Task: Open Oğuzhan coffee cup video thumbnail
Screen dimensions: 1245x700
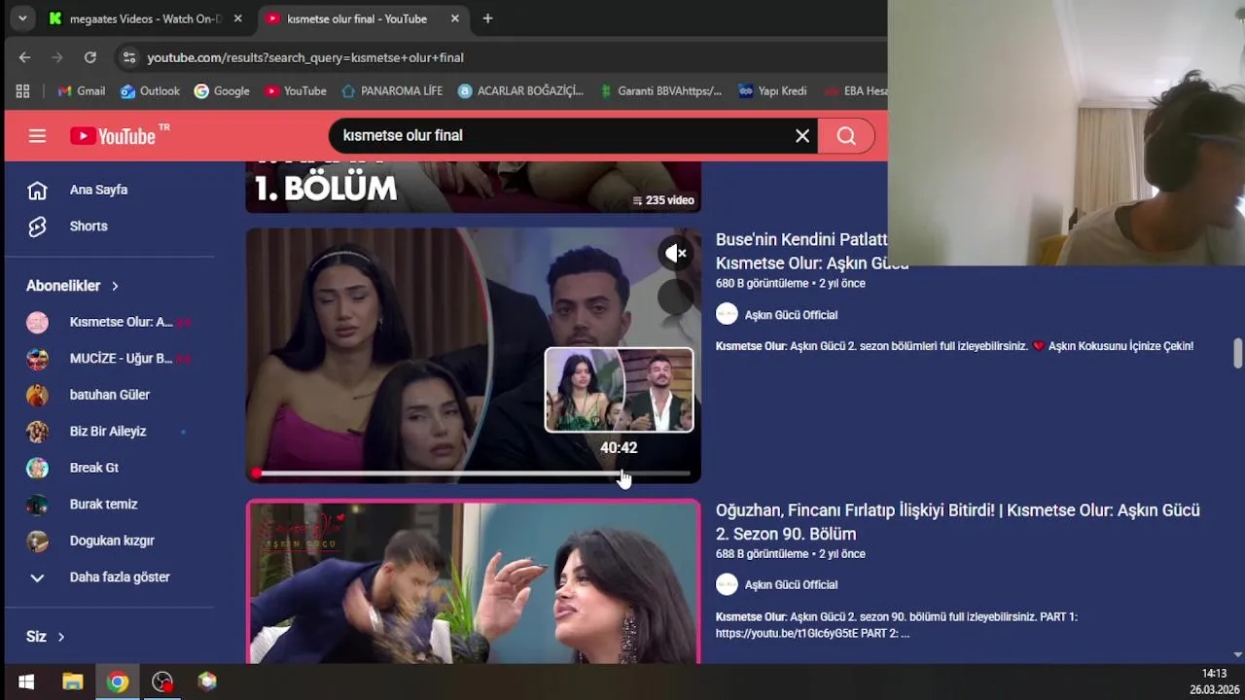Action: tap(473, 581)
